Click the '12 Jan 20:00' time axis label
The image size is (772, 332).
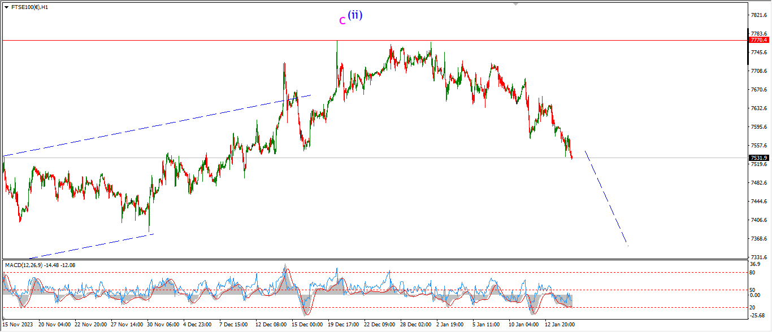click(560, 325)
